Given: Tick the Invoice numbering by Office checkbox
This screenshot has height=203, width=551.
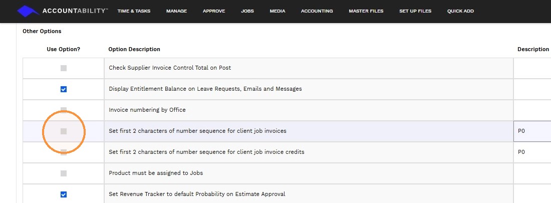Looking at the screenshot, I should (64, 110).
